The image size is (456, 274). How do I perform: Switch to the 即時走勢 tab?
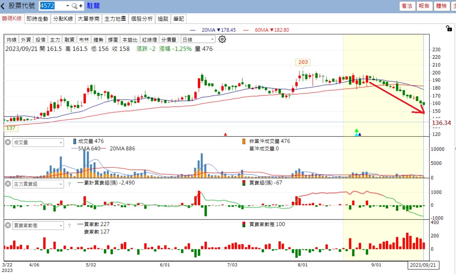click(x=37, y=19)
